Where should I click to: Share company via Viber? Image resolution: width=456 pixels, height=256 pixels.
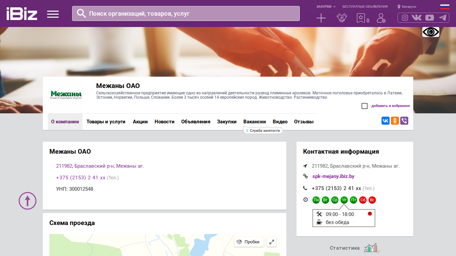[x=404, y=121]
